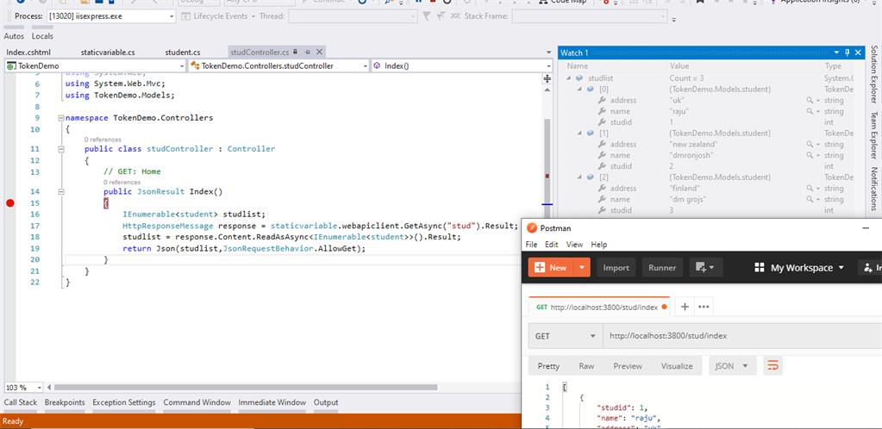882x429 pixels.
Task: Open the Index() member dropdown
Action: (x=549, y=65)
